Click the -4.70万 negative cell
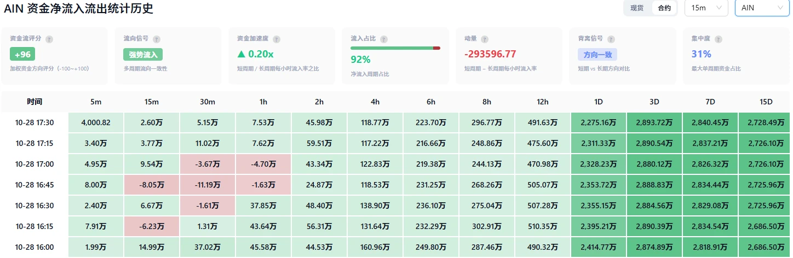 pyautogui.click(x=263, y=164)
